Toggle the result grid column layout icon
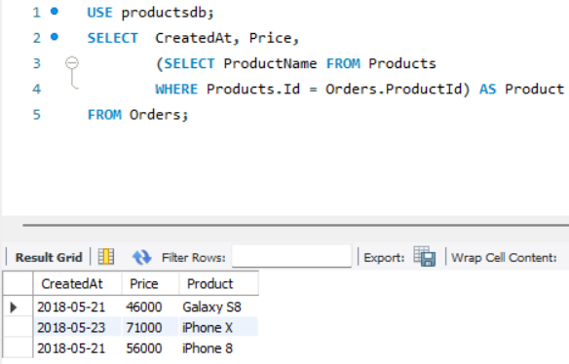 pyautogui.click(x=106, y=257)
